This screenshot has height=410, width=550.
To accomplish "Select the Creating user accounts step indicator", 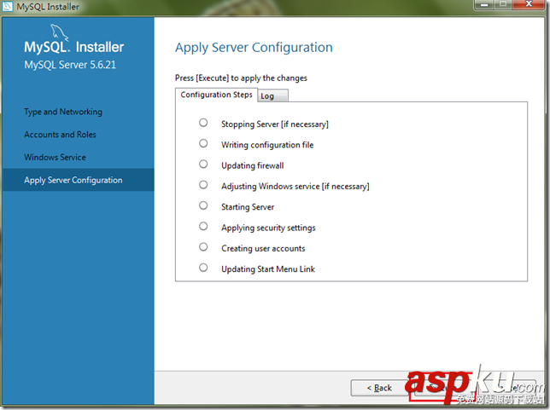I will pyautogui.click(x=203, y=247).
